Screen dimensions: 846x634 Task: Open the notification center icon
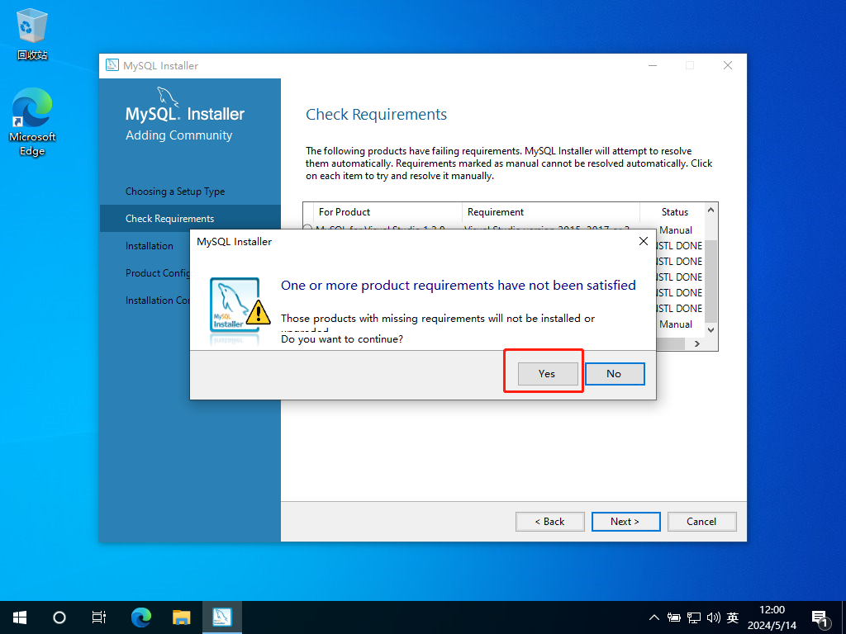pyautogui.click(x=821, y=619)
